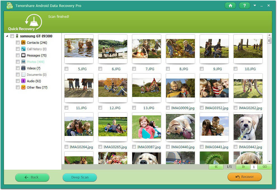Open the 9.JPG thumbnail
277x190 pixels.
click(214, 48)
